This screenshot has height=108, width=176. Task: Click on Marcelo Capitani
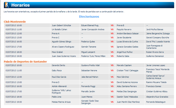124,65
